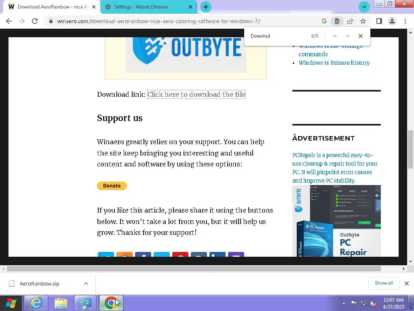Select the Download AeroRainbow tab
The width and height of the screenshot is (414, 311).
pos(51,7)
